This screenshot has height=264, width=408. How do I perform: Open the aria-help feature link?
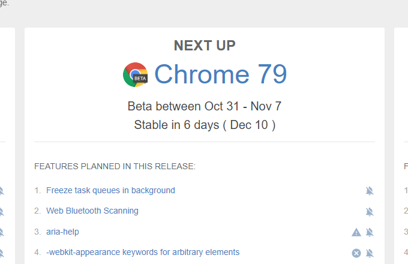click(62, 232)
